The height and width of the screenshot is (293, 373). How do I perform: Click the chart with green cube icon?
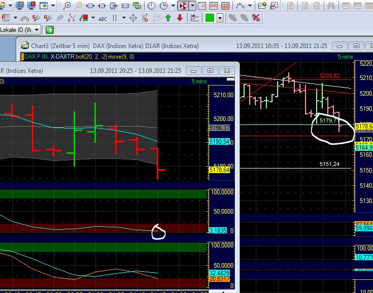click(x=262, y=6)
